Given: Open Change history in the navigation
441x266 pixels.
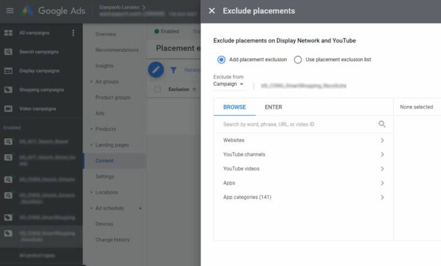Looking at the screenshot, I should click(x=112, y=240).
